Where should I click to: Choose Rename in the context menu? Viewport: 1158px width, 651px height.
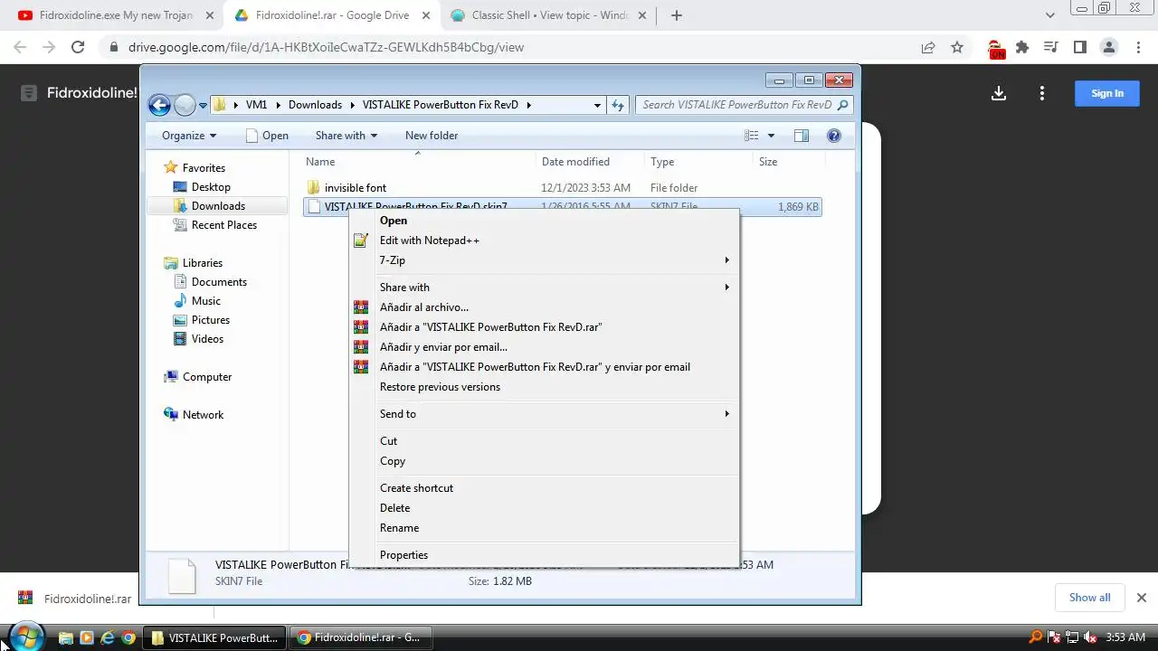545,528
